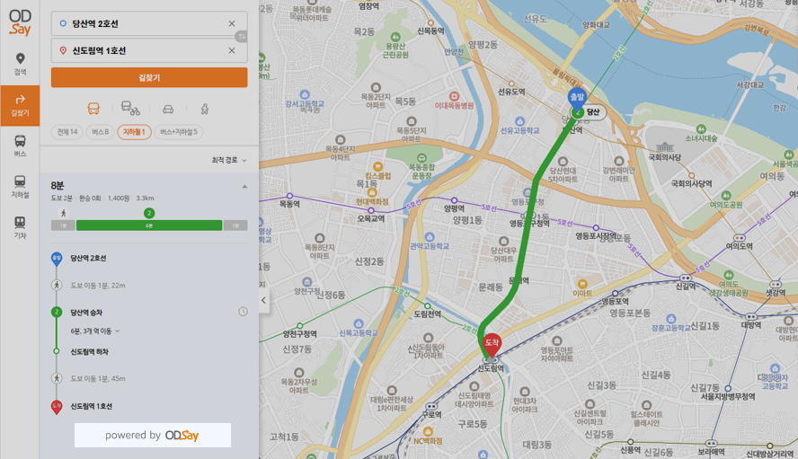Select the 버스+지하철 5 filter chip

[179, 132]
